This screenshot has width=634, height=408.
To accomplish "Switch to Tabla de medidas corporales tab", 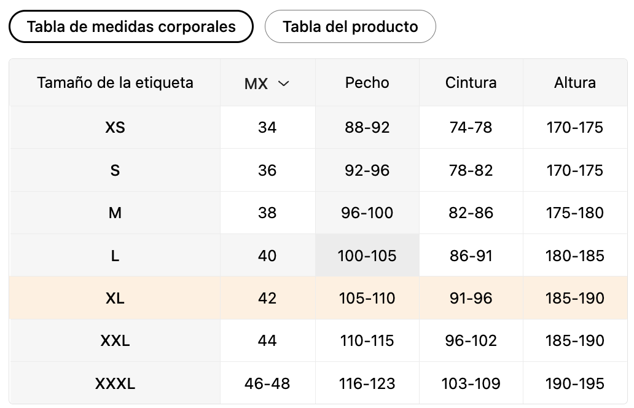I will coord(131,26).
